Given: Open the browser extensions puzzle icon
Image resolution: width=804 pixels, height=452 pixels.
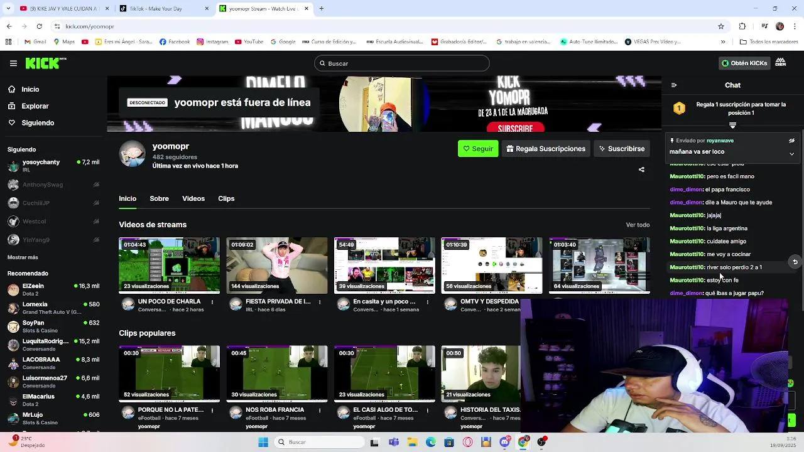Looking at the screenshot, I should pos(742,26).
